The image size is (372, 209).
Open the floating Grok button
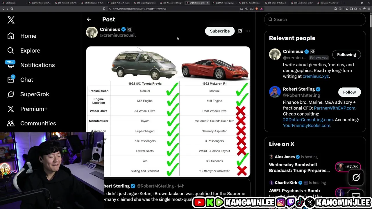356,178
